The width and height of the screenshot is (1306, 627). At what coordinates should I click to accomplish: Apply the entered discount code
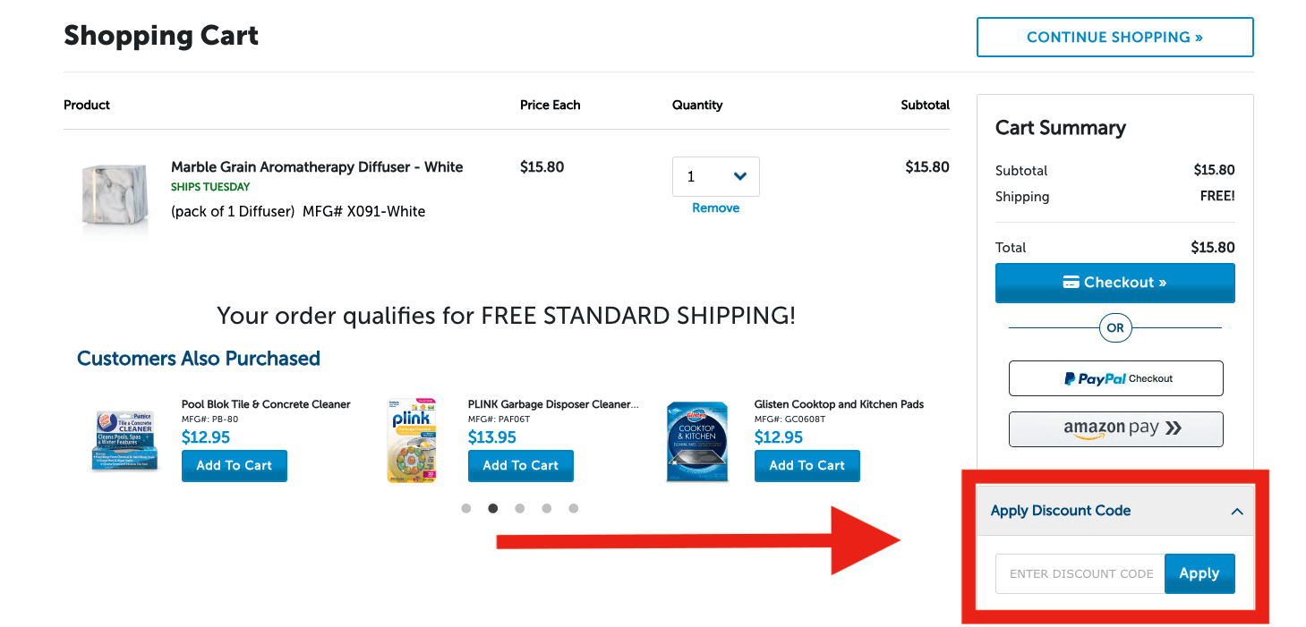[1199, 573]
